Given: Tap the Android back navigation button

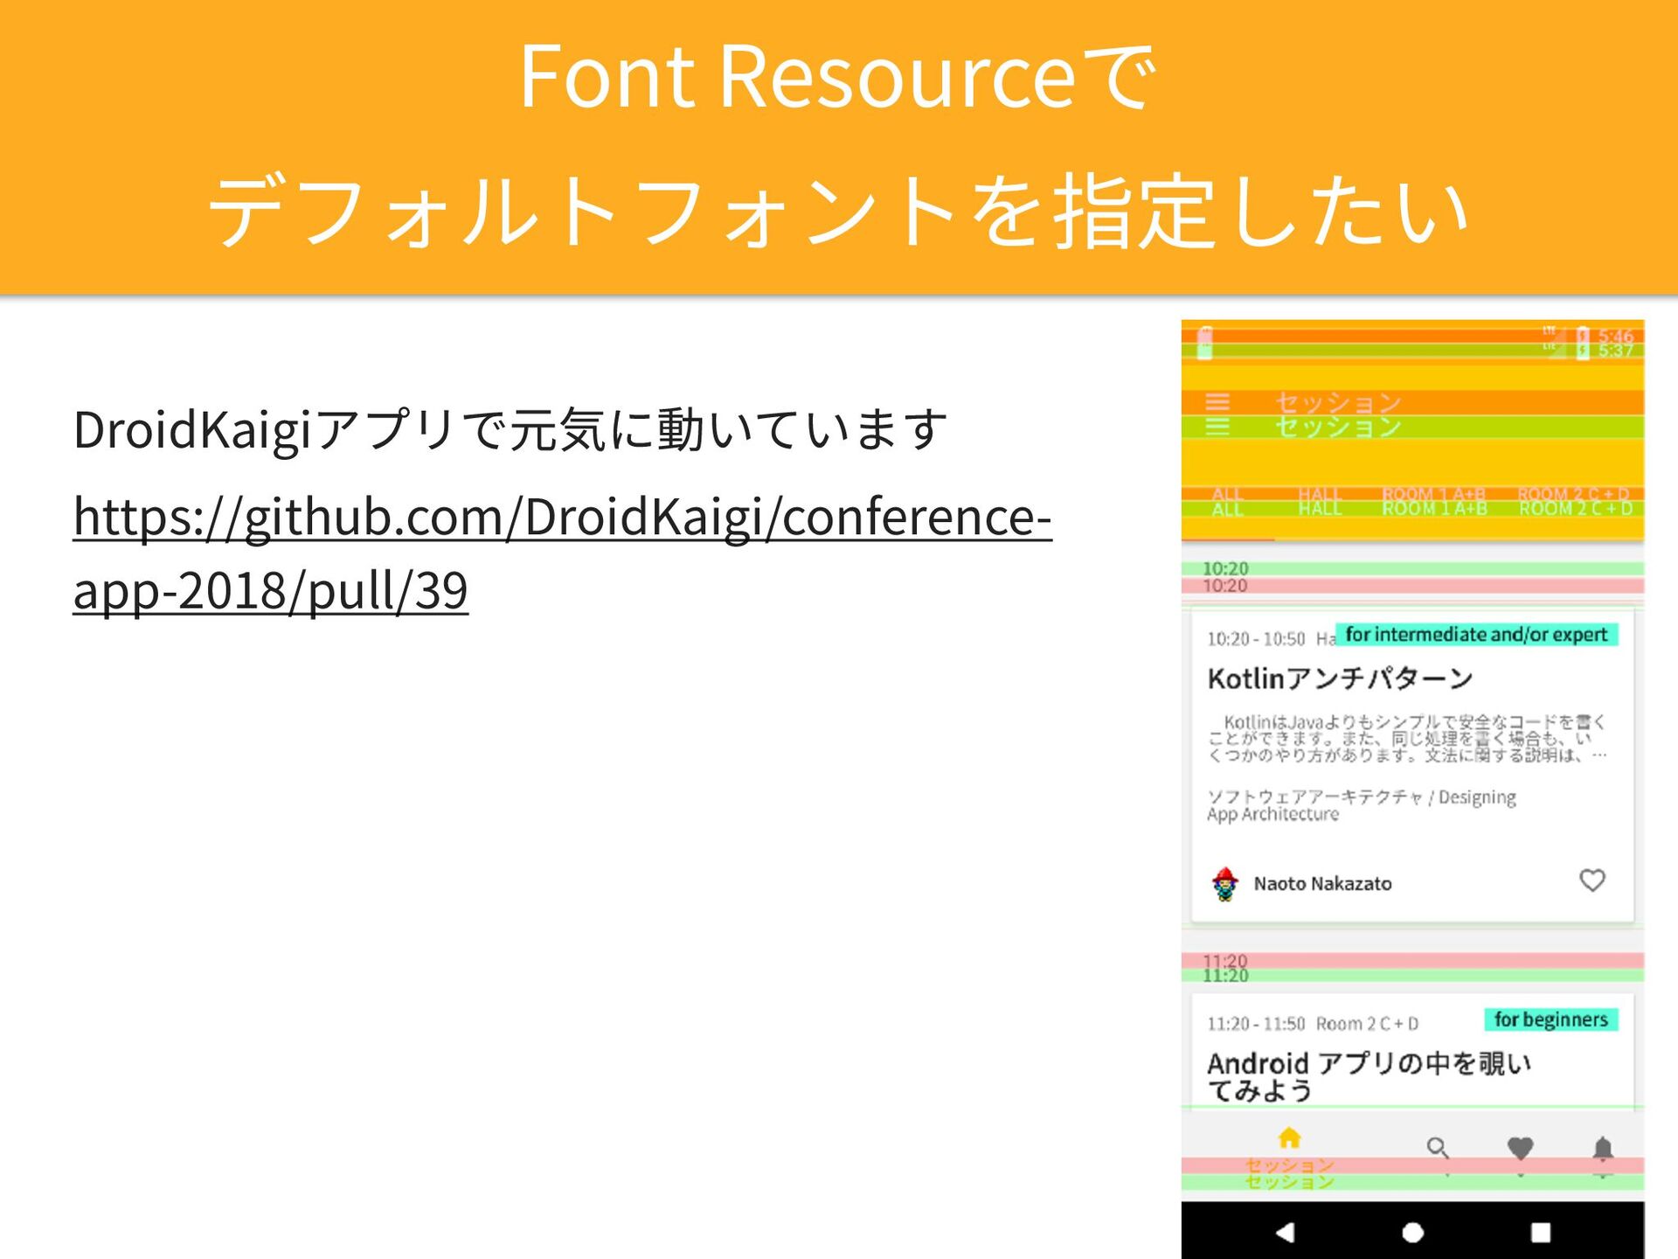Looking at the screenshot, I should (x=1285, y=1232).
